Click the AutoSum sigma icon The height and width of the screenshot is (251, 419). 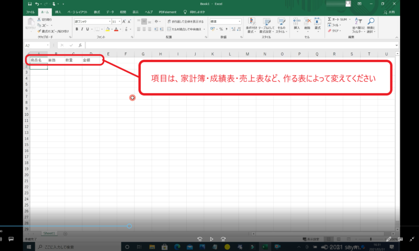click(330, 19)
